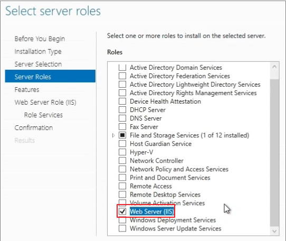Image resolution: width=286 pixels, height=241 pixels.
Task: Tick the DNS Server checkbox
Action: [122, 118]
